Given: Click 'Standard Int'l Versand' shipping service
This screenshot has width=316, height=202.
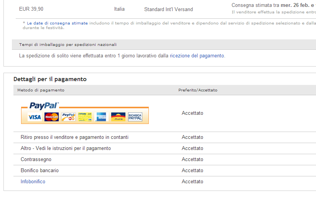Looking at the screenshot, I should (168, 10).
